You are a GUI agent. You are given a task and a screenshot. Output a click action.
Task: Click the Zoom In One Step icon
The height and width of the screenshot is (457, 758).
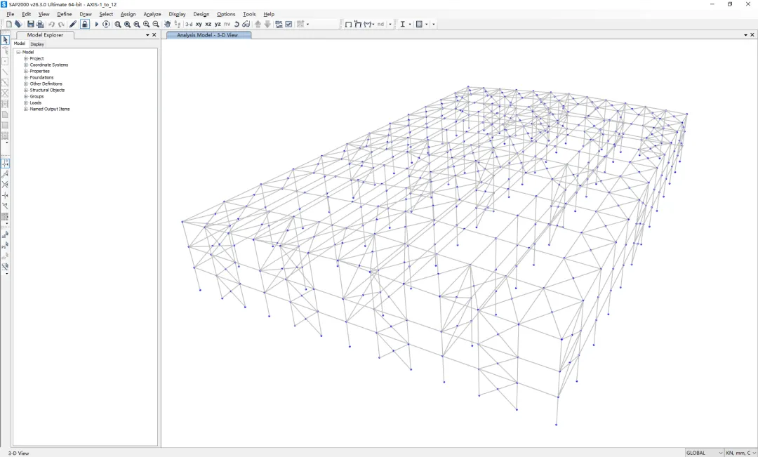point(146,24)
